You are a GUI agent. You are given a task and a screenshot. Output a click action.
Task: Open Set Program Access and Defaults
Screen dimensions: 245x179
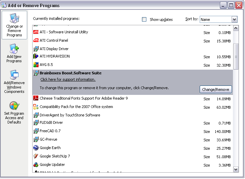(x=14, y=113)
